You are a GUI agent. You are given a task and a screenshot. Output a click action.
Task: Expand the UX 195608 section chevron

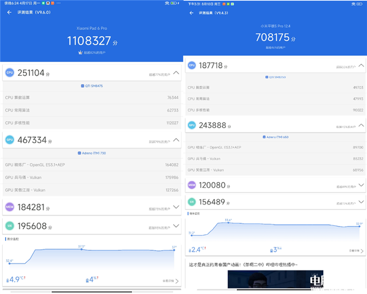pyautogui.click(x=176, y=226)
